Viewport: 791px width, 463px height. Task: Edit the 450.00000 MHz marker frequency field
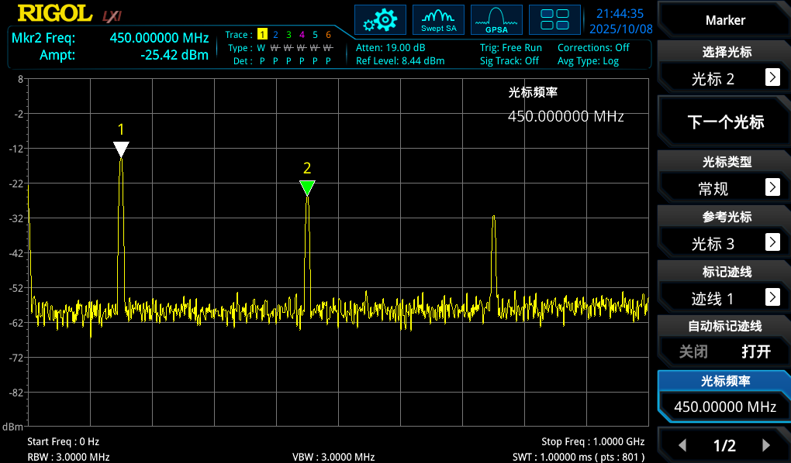point(725,406)
